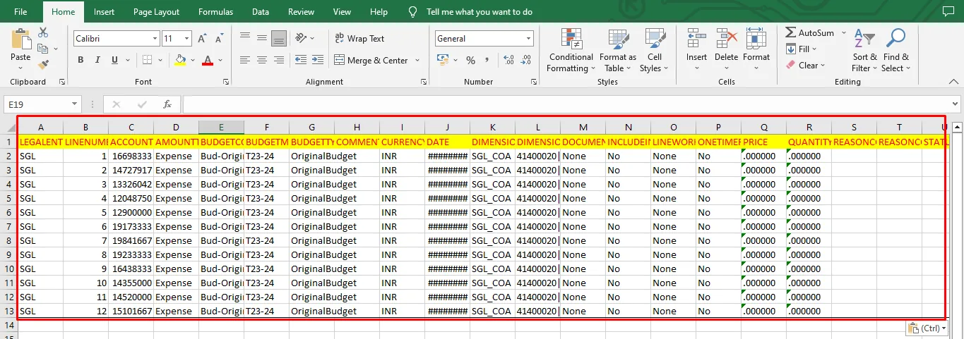This screenshot has height=339, width=964.
Task: Click the Paste clipboard icon
Action: pos(20,39)
